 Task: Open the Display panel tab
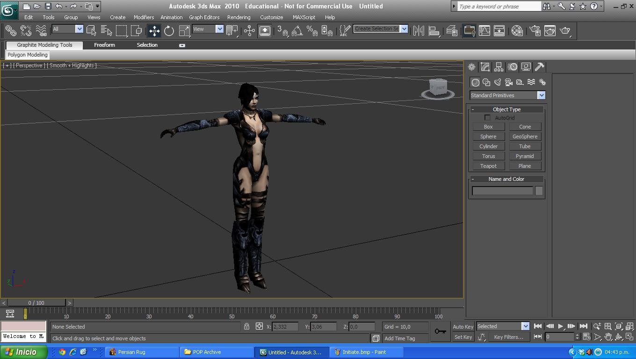point(526,67)
